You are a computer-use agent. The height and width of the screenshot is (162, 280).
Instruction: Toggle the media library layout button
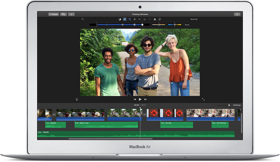tap(64, 14)
